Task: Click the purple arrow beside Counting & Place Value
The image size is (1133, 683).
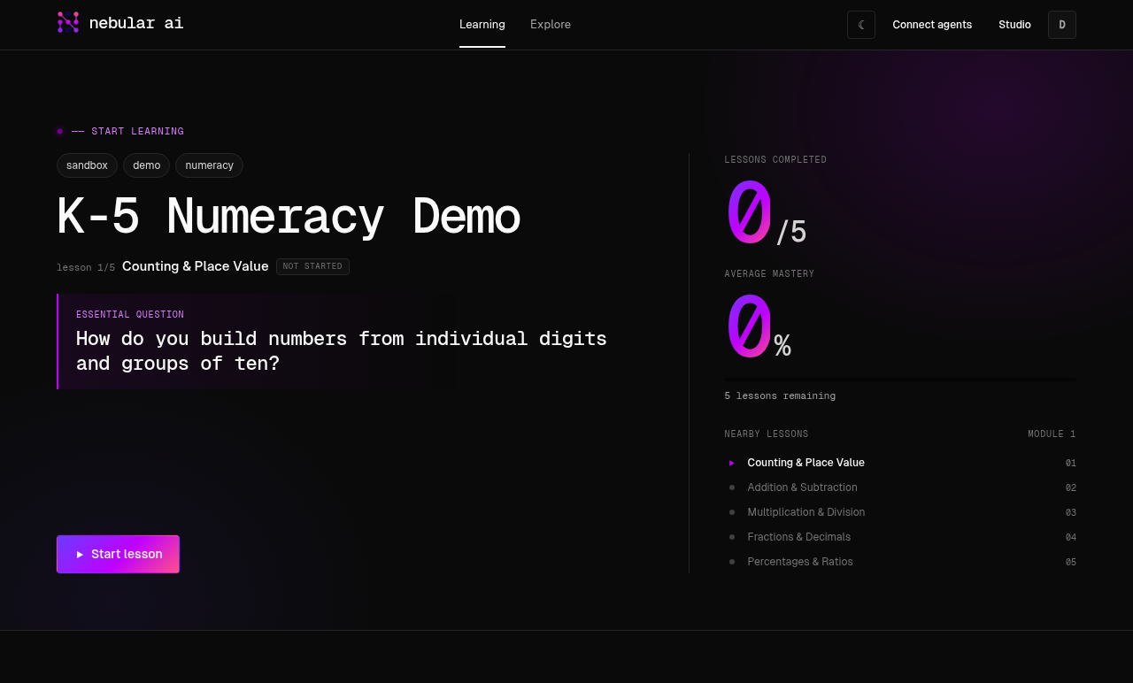Action: tap(731, 463)
